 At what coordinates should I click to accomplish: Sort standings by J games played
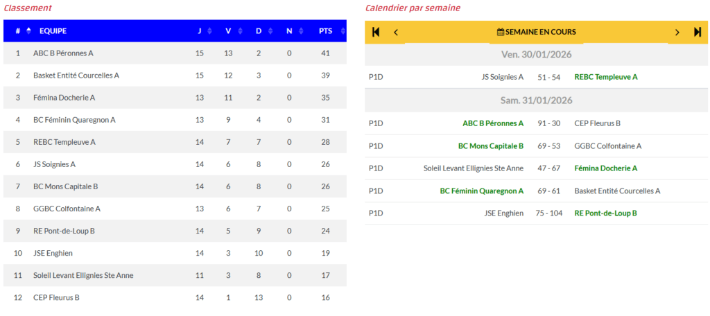point(202,30)
